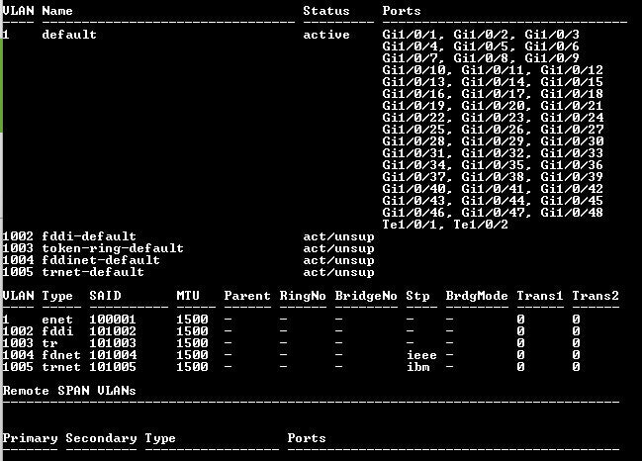Click SAID value 101004
Image resolution: width=642 pixels, height=461 pixels.
[113, 355]
